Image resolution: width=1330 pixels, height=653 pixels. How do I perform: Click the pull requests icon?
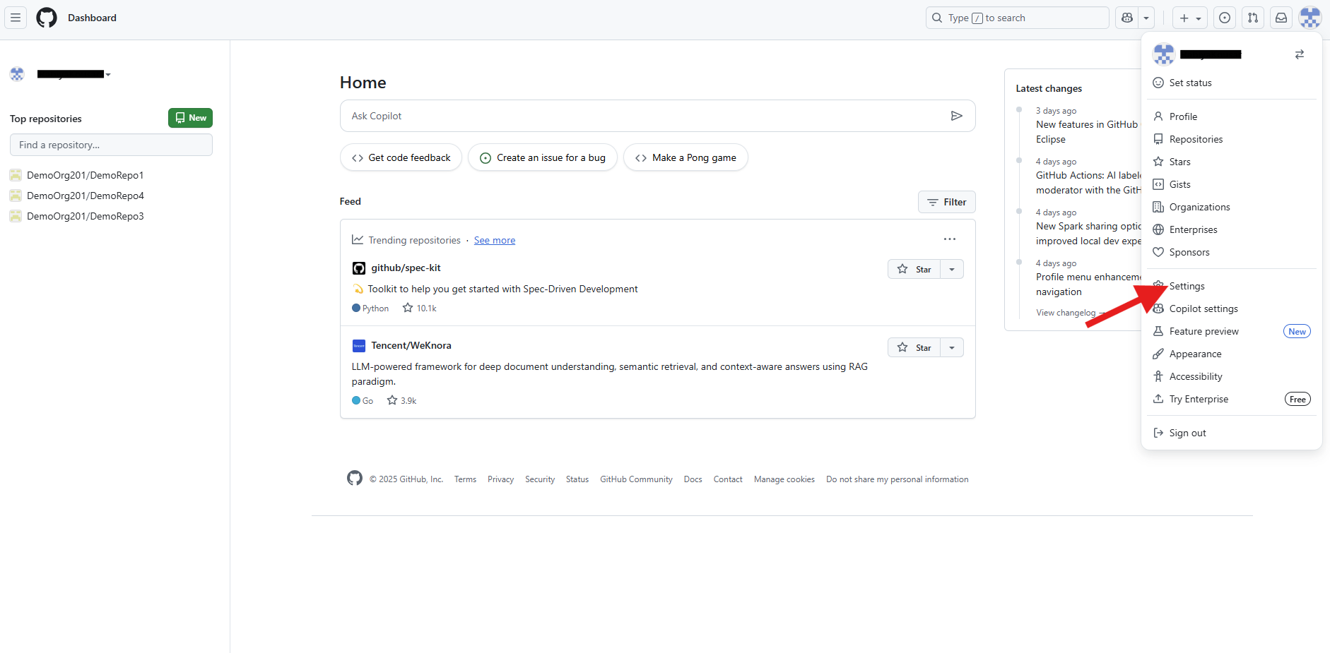(1253, 18)
